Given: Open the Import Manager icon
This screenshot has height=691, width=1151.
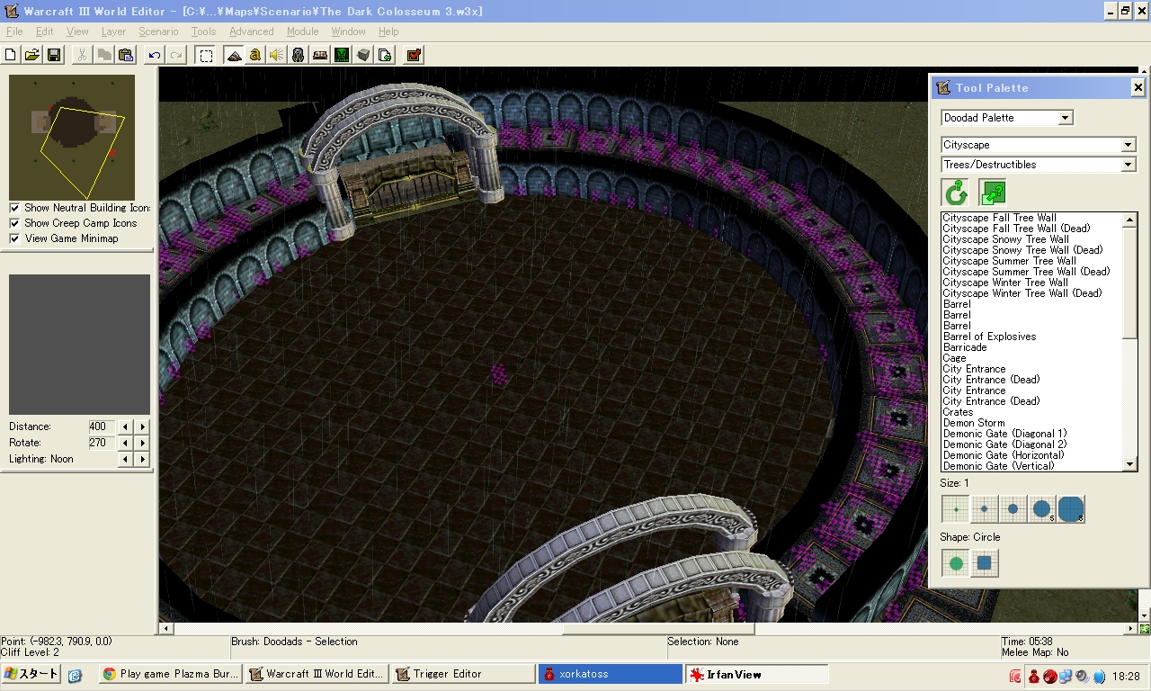Looking at the screenshot, I should click(x=385, y=55).
